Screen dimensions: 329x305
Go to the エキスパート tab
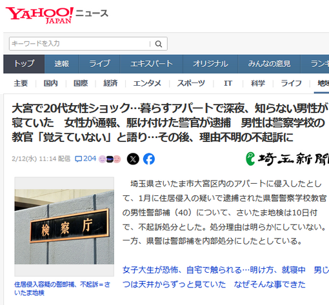pos(152,64)
